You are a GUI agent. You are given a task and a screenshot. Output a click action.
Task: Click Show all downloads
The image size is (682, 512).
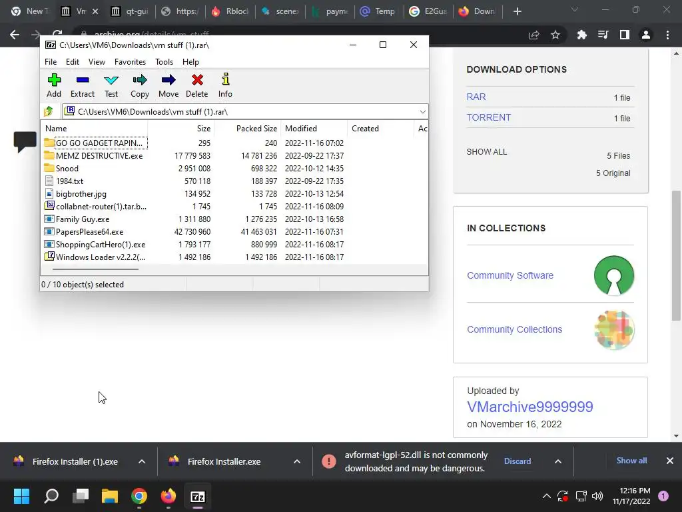coord(631,461)
